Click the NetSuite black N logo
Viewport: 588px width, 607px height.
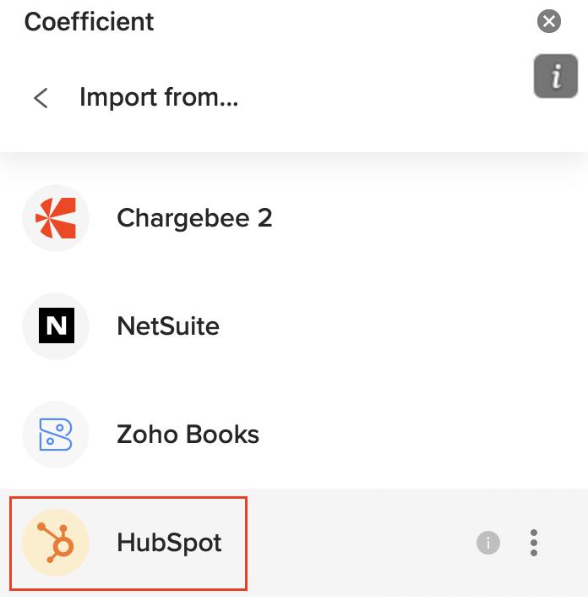coord(56,326)
